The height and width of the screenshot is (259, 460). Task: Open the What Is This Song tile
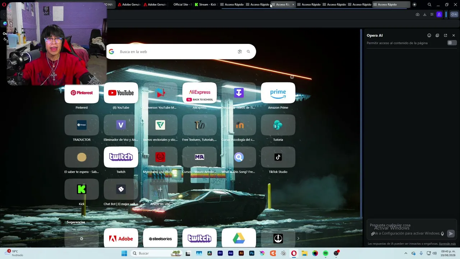[x=239, y=157]
